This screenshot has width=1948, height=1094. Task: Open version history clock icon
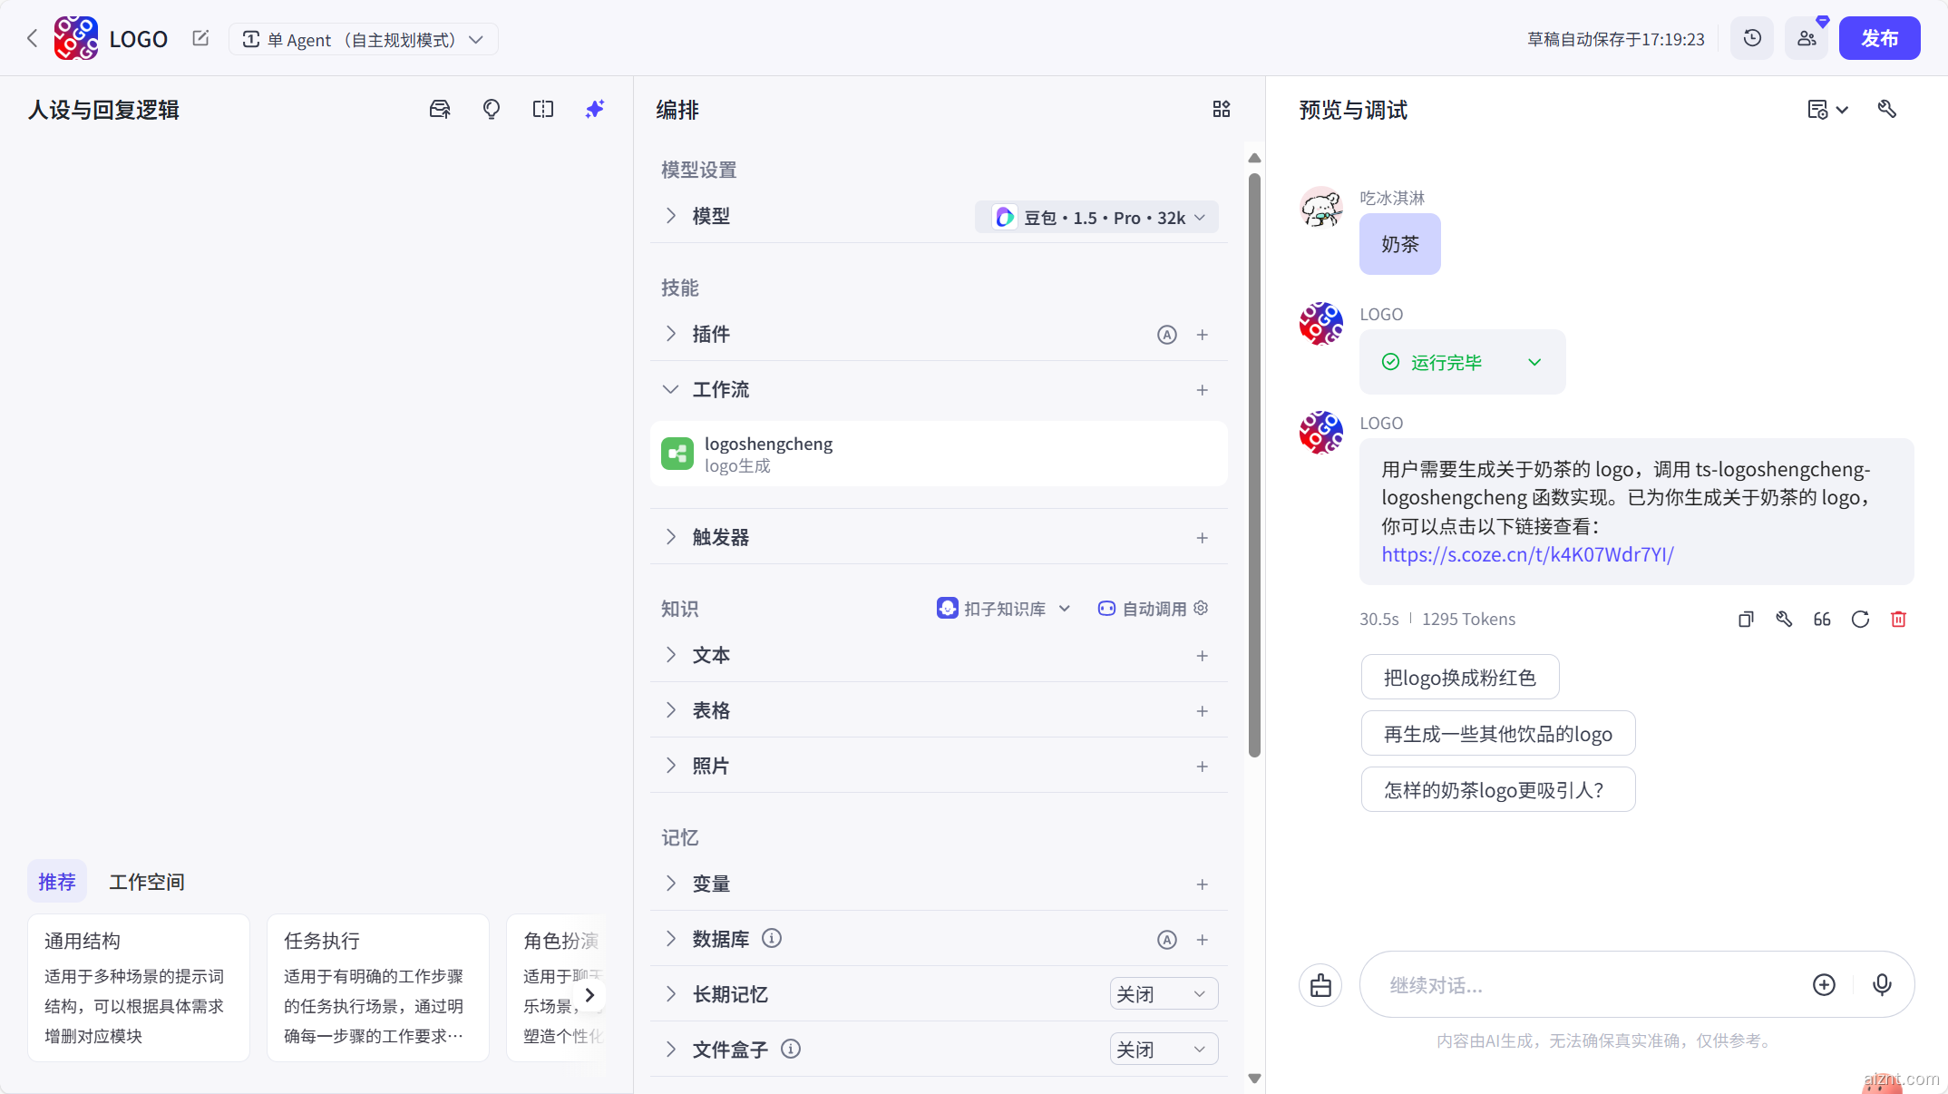pyautogui.click(x=1751, y=38)
